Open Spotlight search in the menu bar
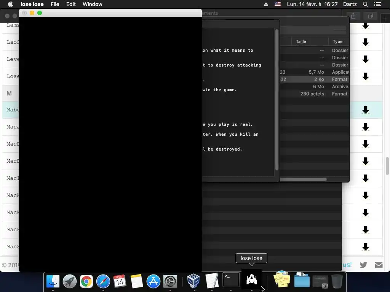This screenshot has height=292, width=390. click(x=365, y=4)
